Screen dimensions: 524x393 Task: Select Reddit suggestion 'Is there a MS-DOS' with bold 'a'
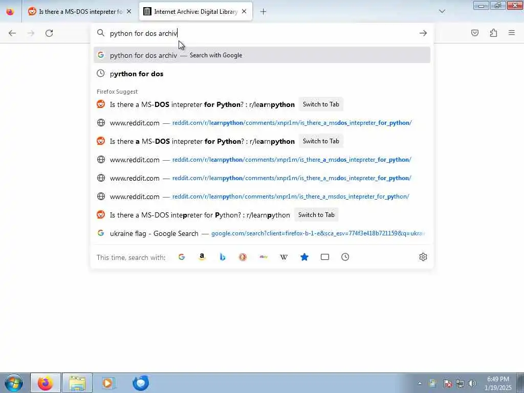pyautogui.click(x=262, y=141)
